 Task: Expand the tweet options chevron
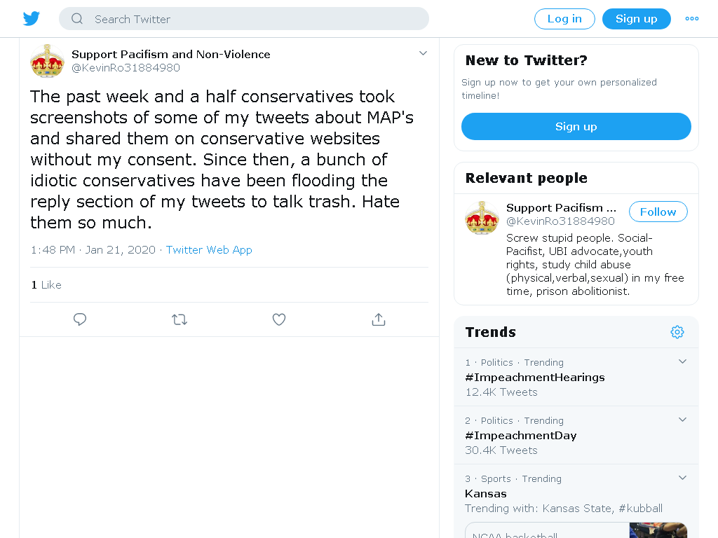(x=423, y=53)
